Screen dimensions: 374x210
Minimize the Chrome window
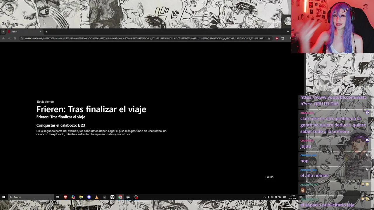[288, 32]
